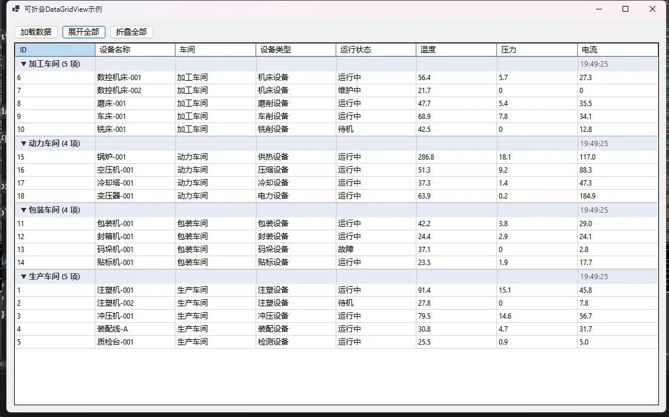This screenshot has height=417, width=669.
Task: Collapse the 动力车间 group triangle
Action: 24,143
